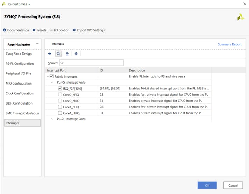Enable the Core1_nIRQ checkbox

point(60,113)
